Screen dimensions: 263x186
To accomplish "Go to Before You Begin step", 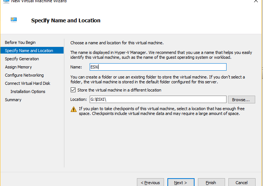I will 20,42.
